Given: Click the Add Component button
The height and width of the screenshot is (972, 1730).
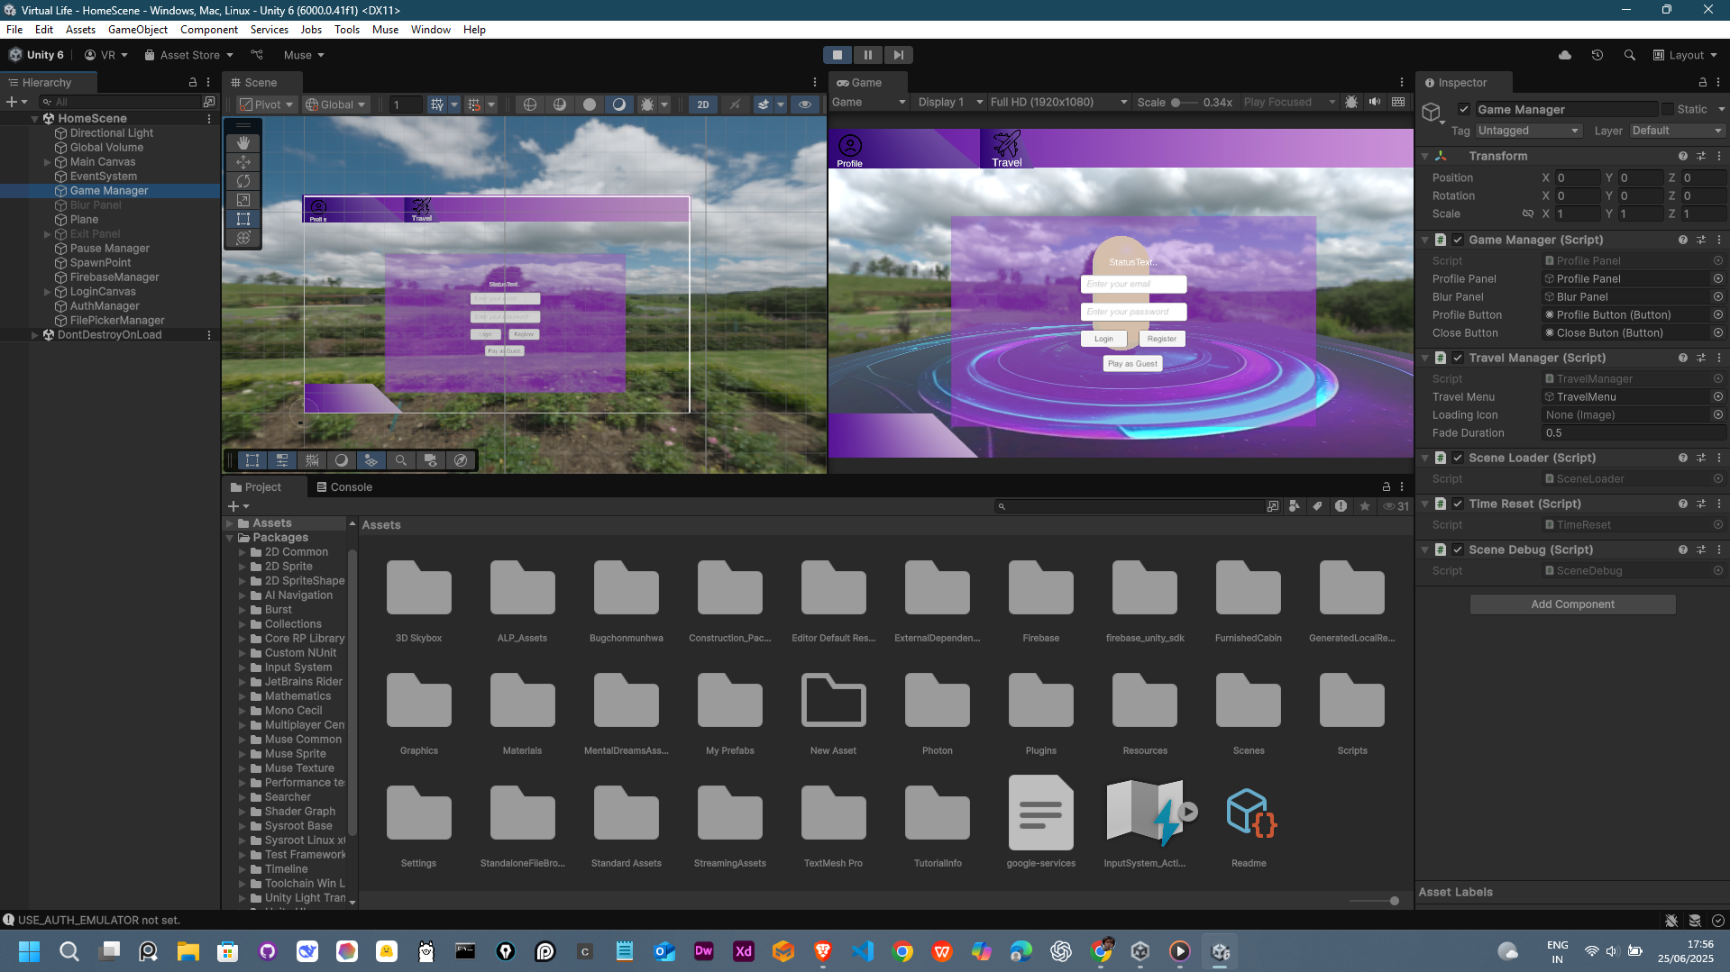Looking at the screenshot, I should click(x=1572, y=604).
